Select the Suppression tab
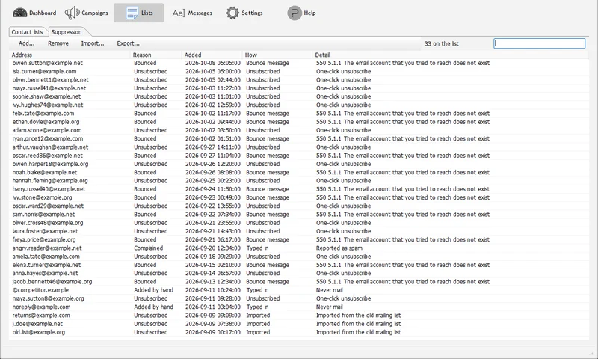The height and width of the screenshot is (359, 598). [x=67, y=32]
